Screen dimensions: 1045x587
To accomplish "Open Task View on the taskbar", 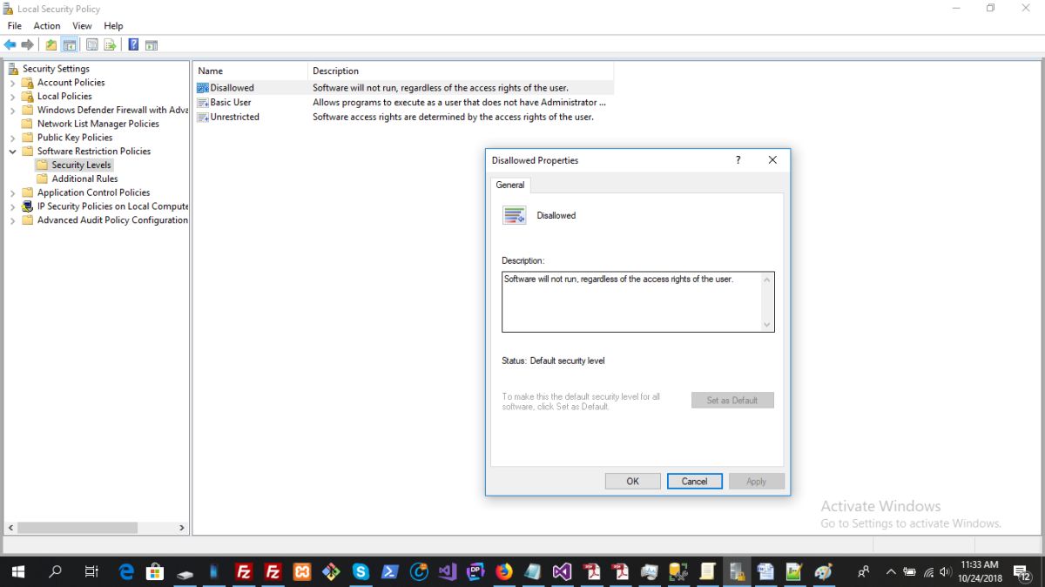I will point(91,572).
